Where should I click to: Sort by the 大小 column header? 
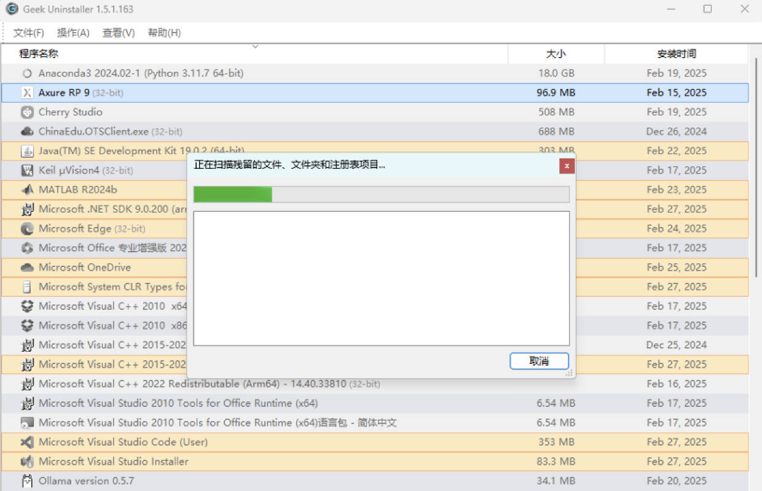556,54
